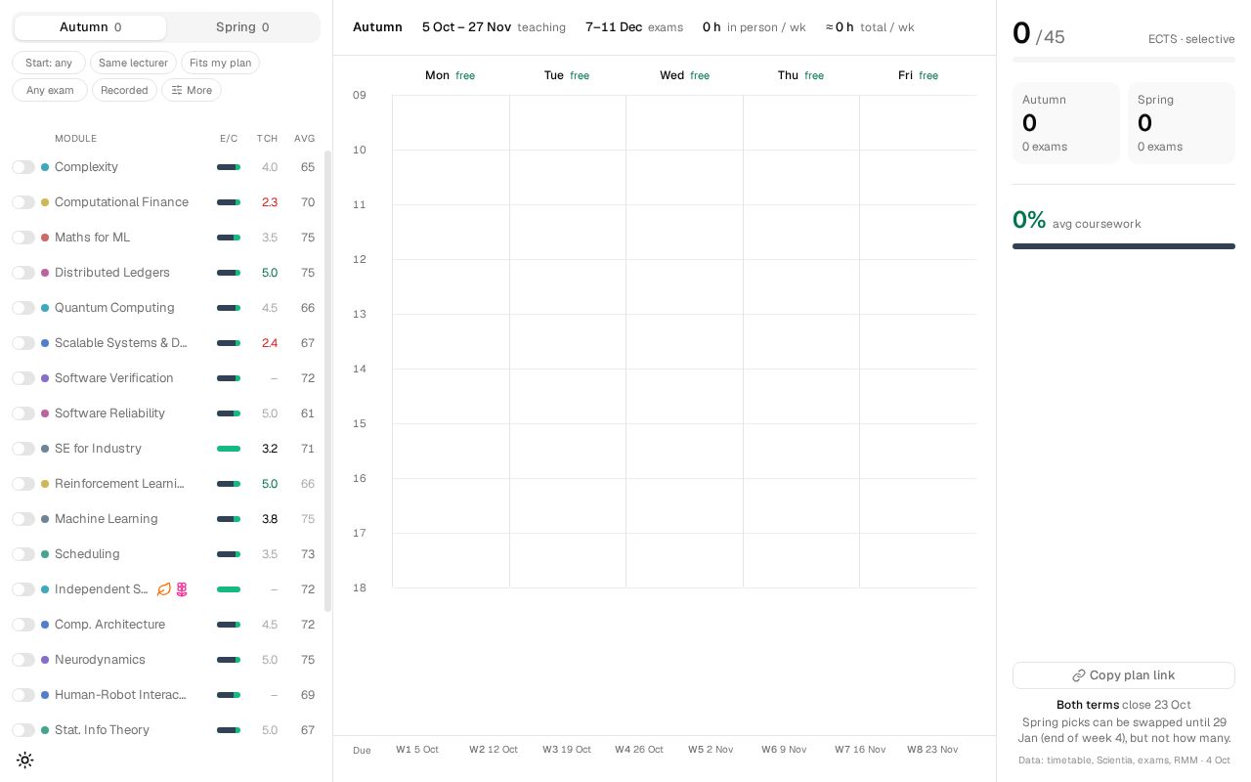Click the Autumn 0 exams summary card

click(x=1066, y=123)
